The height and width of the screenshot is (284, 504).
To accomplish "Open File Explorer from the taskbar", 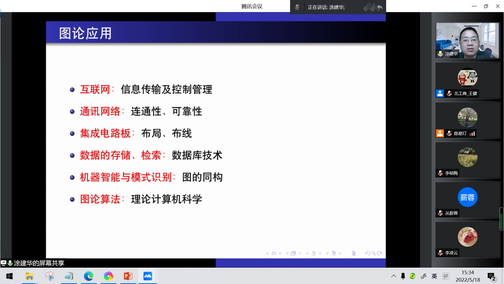I will coord(29,276).
